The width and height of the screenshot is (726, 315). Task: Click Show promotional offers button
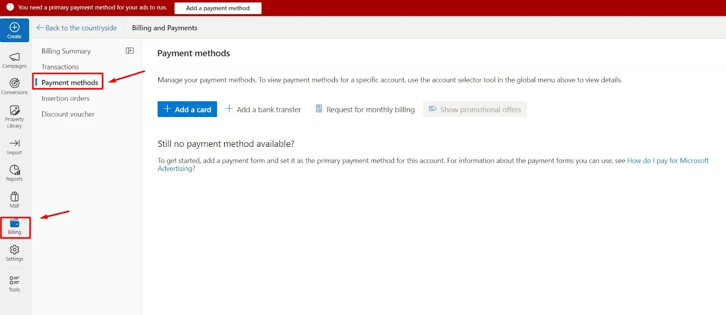pyautogui.click(x=475, y=109)
